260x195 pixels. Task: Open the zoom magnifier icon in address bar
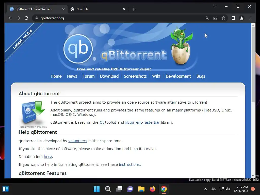207,18
